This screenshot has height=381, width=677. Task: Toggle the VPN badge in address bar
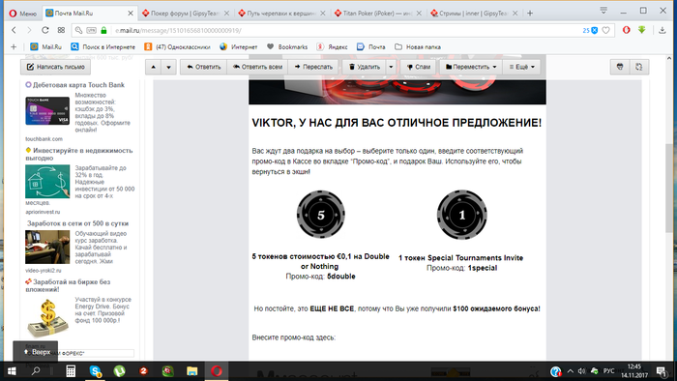[91, 30]
